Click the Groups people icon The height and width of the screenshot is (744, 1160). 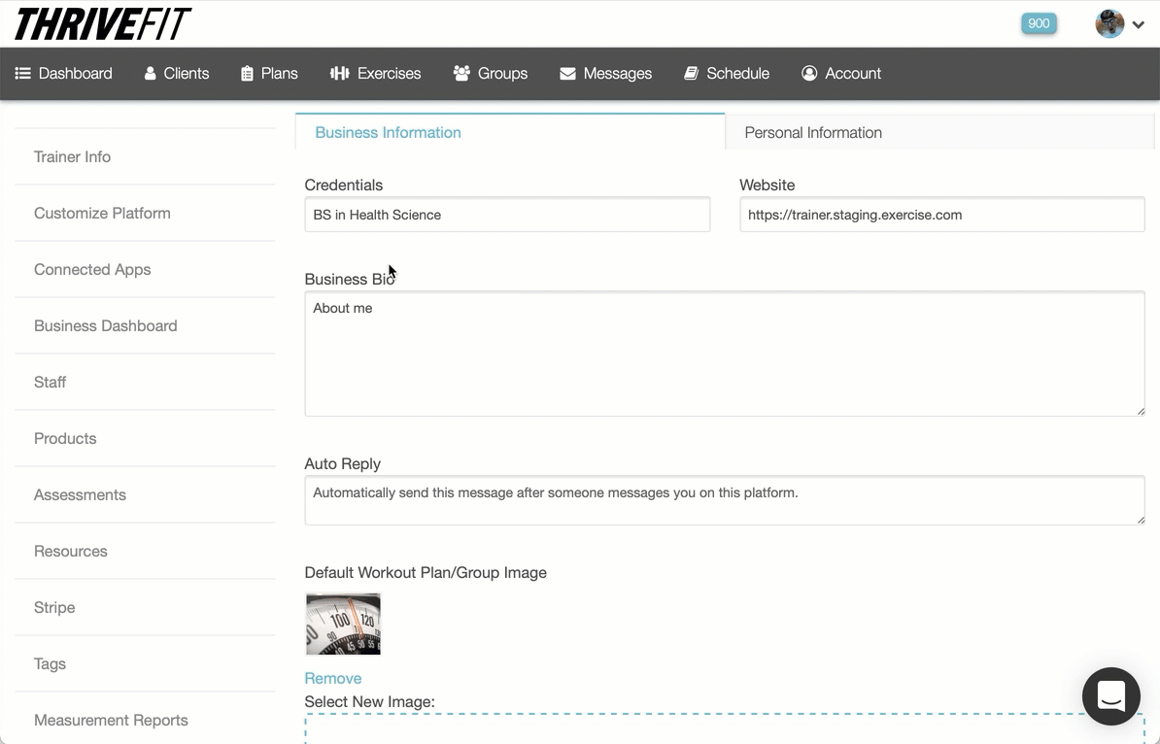pyautogui.click(x=461, y=74)
